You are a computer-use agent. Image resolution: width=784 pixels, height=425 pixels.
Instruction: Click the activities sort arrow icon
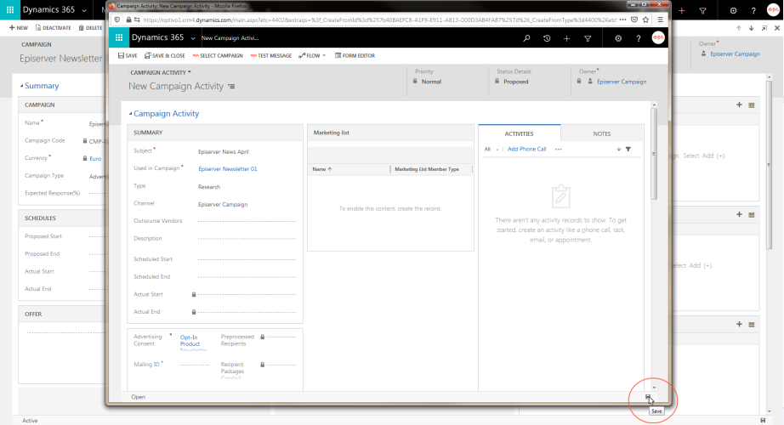(x=618, y=149)
